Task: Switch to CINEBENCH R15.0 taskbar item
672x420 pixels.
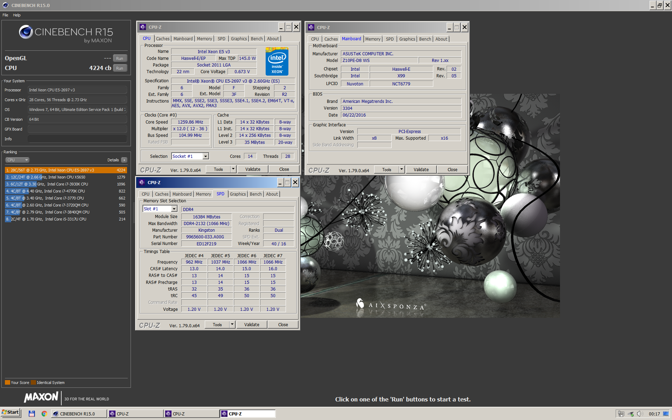Action: click(x=79, y=414)
